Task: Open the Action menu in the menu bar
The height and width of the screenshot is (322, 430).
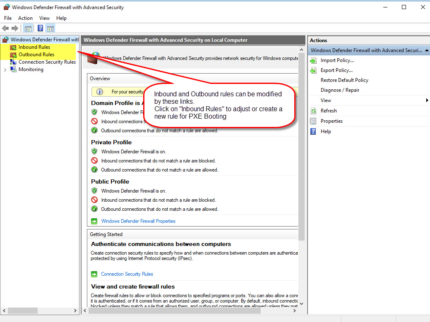Action: (25, 18)
